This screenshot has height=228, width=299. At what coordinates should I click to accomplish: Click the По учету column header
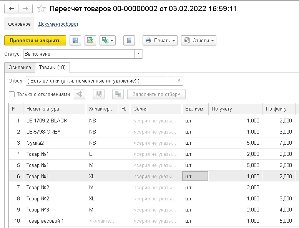click(x=236, y=109)
